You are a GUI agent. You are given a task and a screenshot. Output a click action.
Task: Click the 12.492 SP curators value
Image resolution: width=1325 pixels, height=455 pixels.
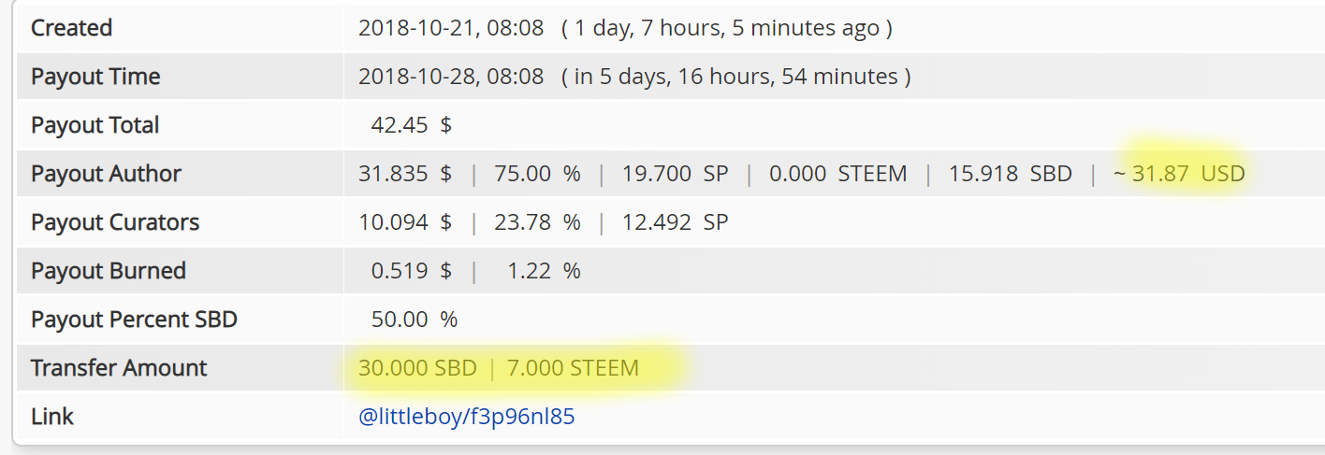(675, 222)
